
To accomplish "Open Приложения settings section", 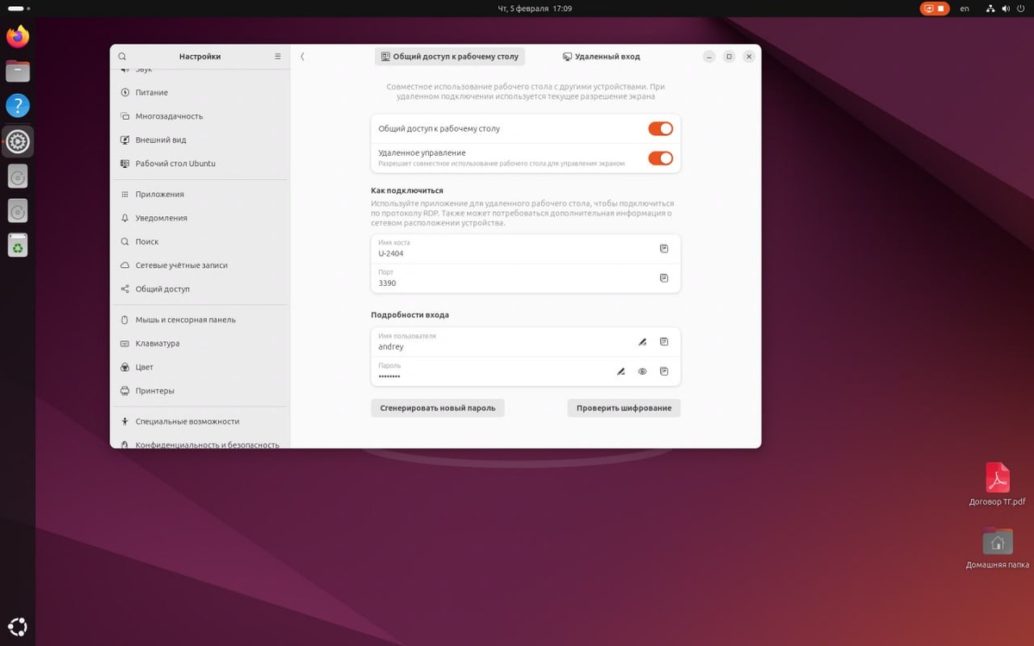I will (200, 195).
